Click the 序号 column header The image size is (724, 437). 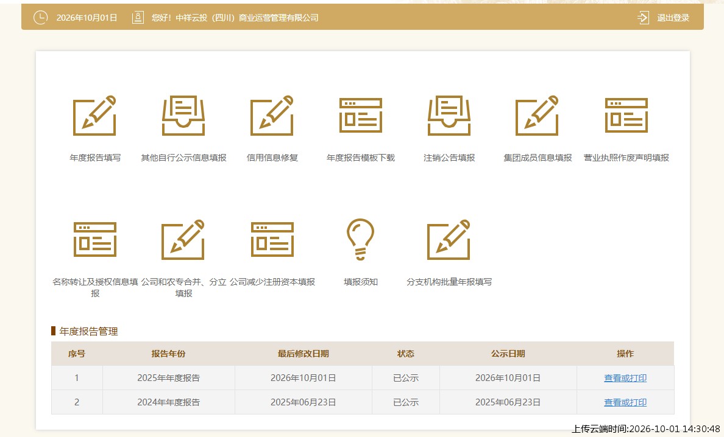(x=77, y=354)
